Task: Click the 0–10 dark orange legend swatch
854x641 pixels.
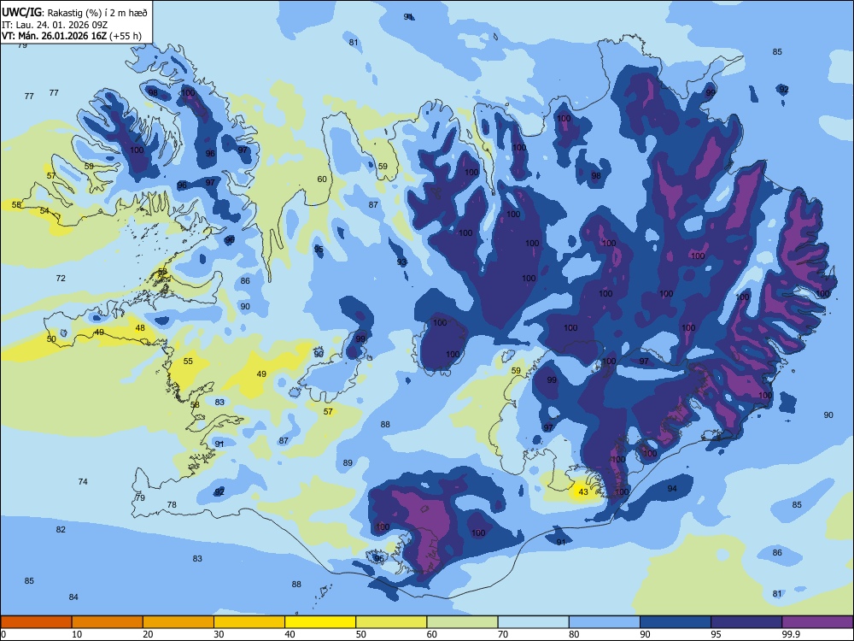Action: (x=36, y=622)
